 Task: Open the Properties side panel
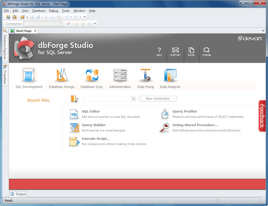5,75
